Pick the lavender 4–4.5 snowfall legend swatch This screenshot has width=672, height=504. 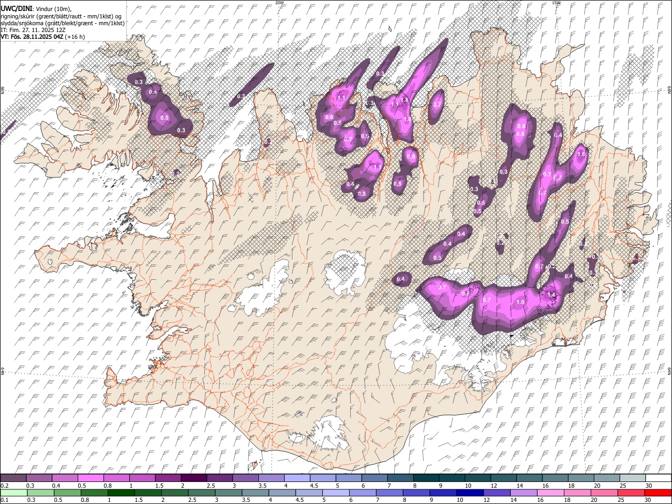[x=297, y=478]
